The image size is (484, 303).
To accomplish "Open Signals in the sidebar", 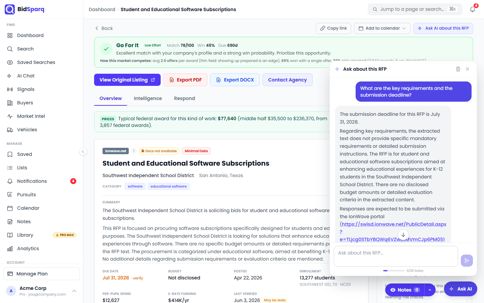I will click(42, 89).
